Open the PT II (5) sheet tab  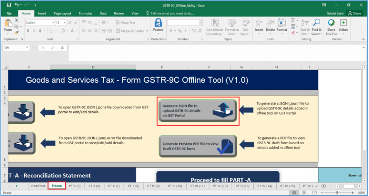[74, 186]
